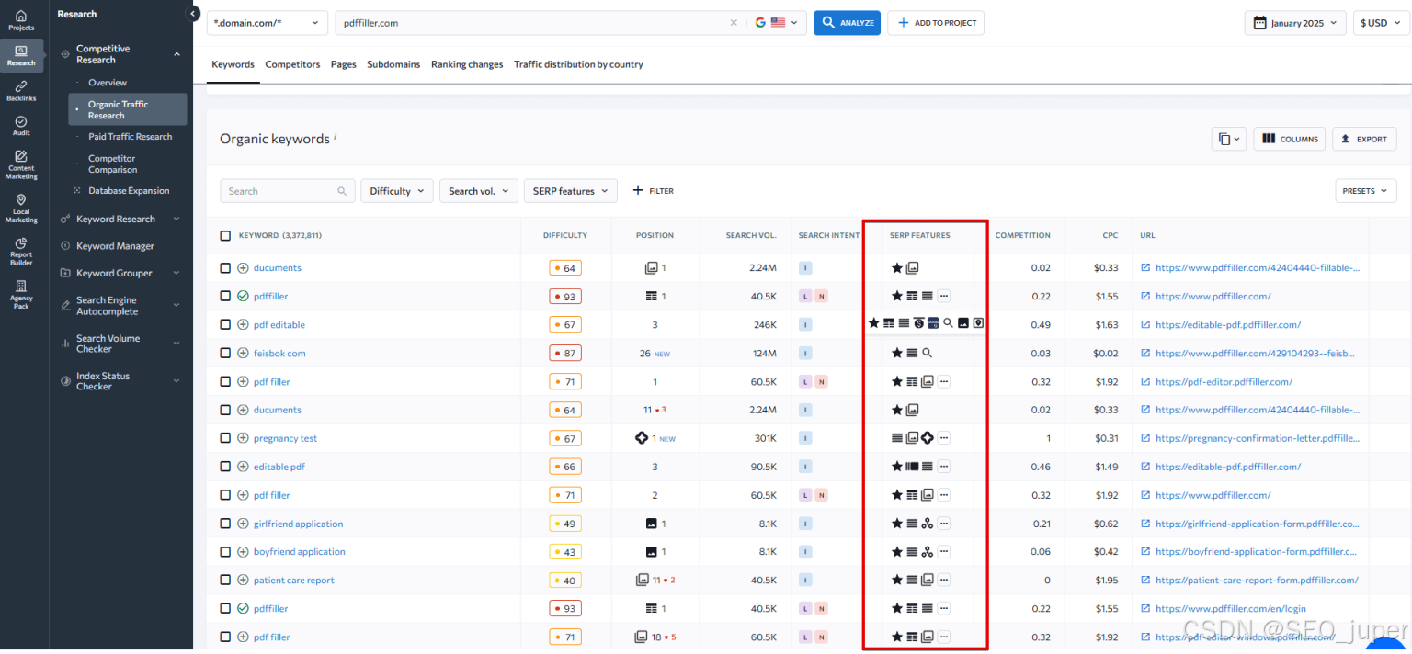Check the girlfriend application row checkbox

(225, 524)
